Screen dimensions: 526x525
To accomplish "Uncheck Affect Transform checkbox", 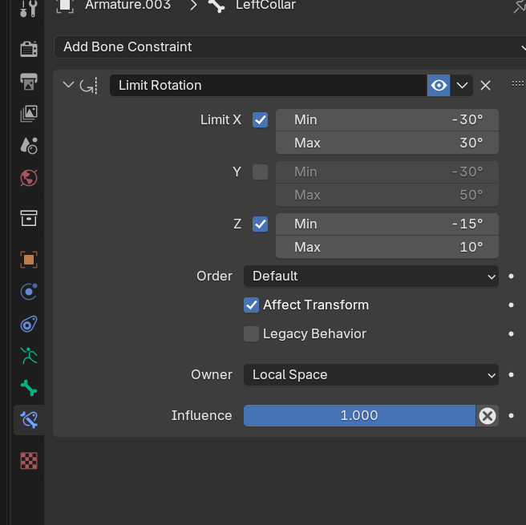I will [251, 305].
